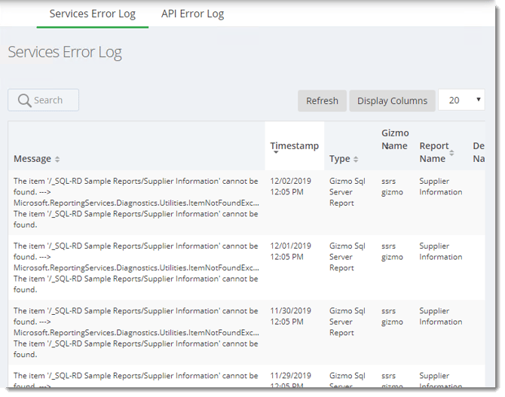
Task: Click Supplier Information in the 12/01/2019 row
Action: [x=441, y=252]
